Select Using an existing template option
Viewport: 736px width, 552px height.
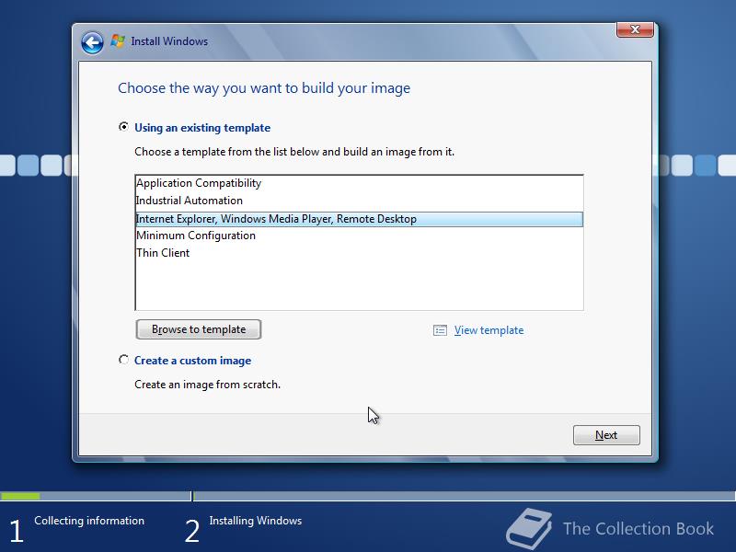(x=123, y=127)
